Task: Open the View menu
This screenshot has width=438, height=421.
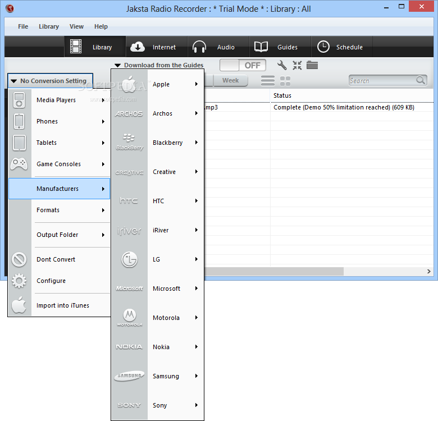Action: click(x=76, y=26)
